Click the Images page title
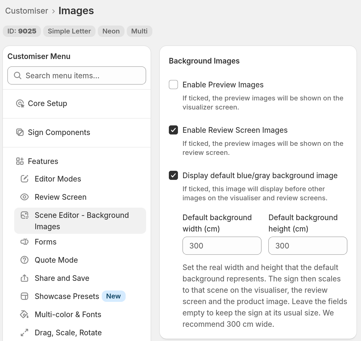This screenshot has height=341, width=361. coord(76,11)
